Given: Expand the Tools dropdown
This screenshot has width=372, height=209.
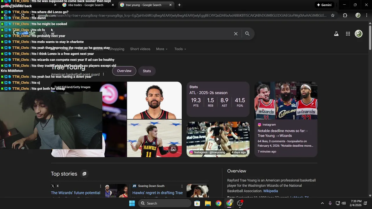Looking at the screenshot, I should [180, 49].
